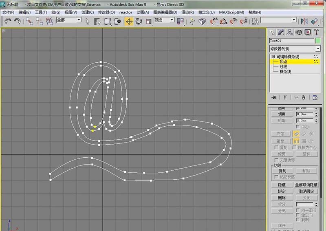This screenshot has width=326, height=231.
Task: Select the Move tool in the toolbar
Action: pos(129,21)
